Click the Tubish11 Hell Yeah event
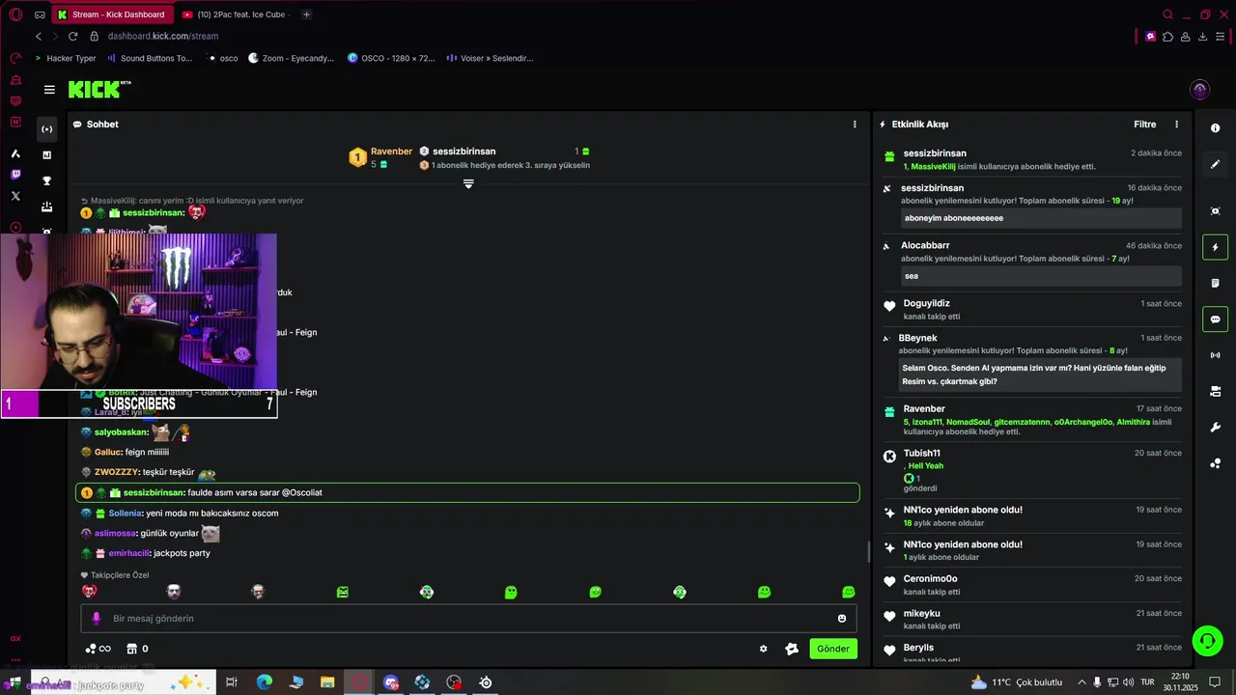This screenshot has height=695, width=1236. pyautogui.click(x=1032, y=471)
